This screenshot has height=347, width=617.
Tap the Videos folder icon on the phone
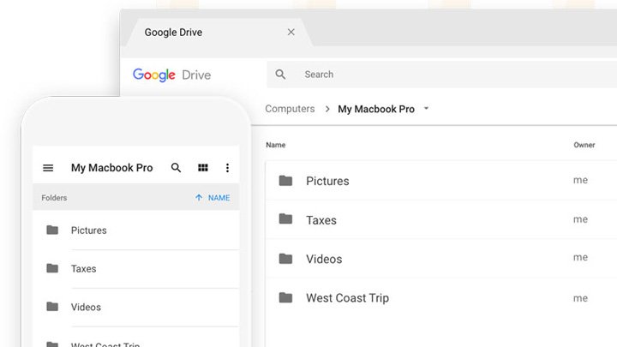click(52, 307)
